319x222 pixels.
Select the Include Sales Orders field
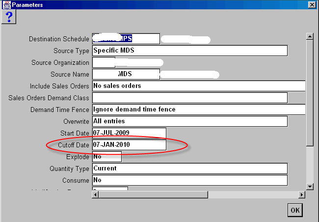click(x=199, y=86)
